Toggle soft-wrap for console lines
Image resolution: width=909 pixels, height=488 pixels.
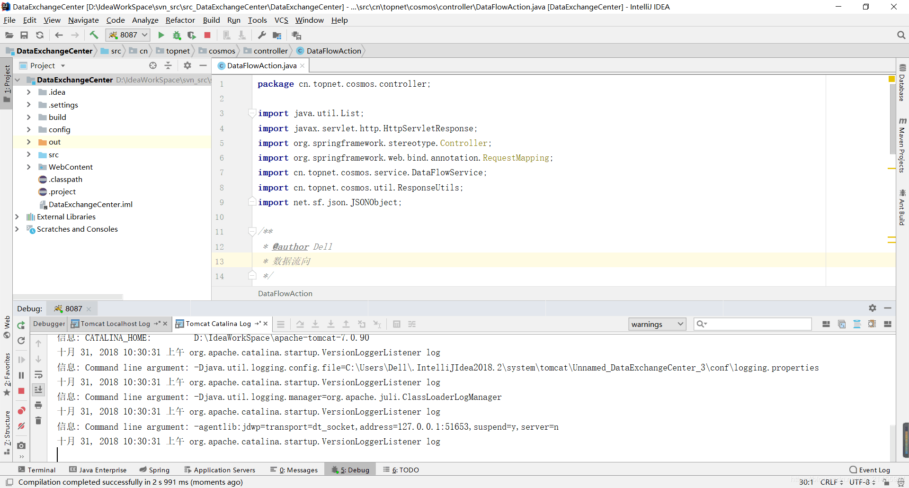click(38, 375)
